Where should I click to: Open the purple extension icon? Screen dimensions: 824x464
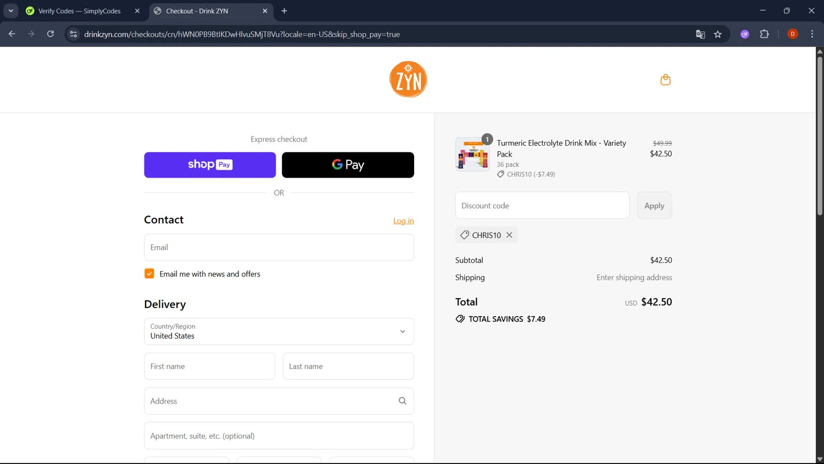(x=745, y=34)
